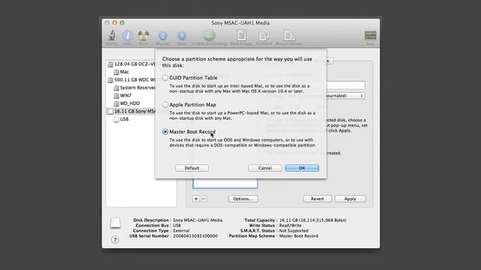
Task: Click the Revert button
Action: [317, 199]
